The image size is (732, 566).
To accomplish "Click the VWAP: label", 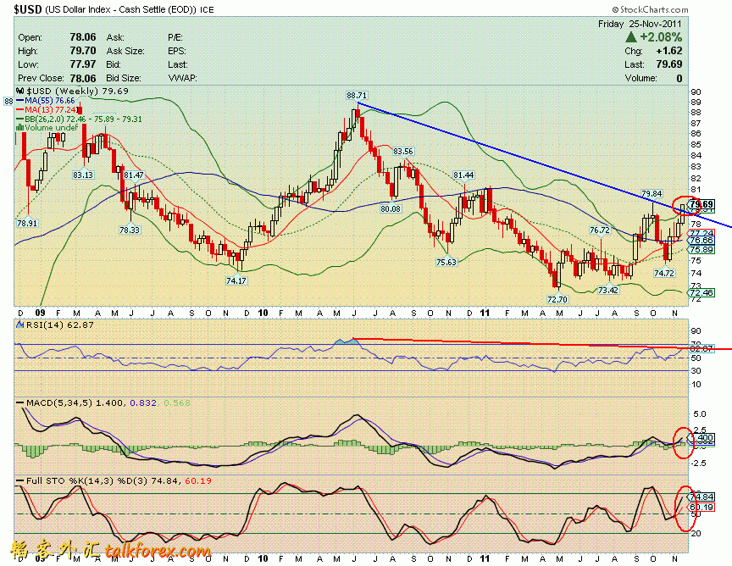I will point(182,78).
